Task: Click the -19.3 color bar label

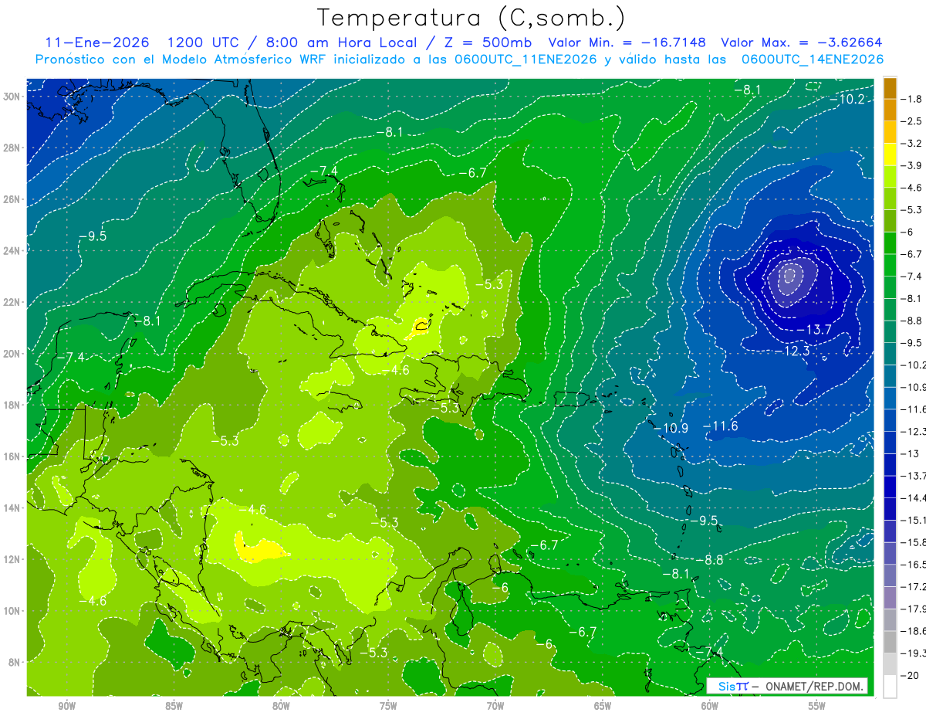Action: pos(913,654)
